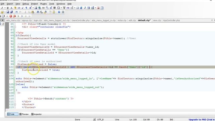The image size is (215, 121).
Task: Click the red round debug icon
Action: 10,16
